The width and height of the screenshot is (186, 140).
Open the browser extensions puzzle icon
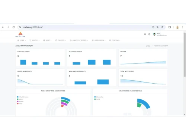point(170,27)
